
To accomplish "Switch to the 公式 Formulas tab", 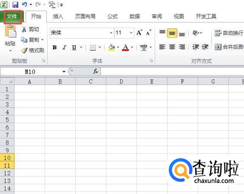I will [112, 16].
